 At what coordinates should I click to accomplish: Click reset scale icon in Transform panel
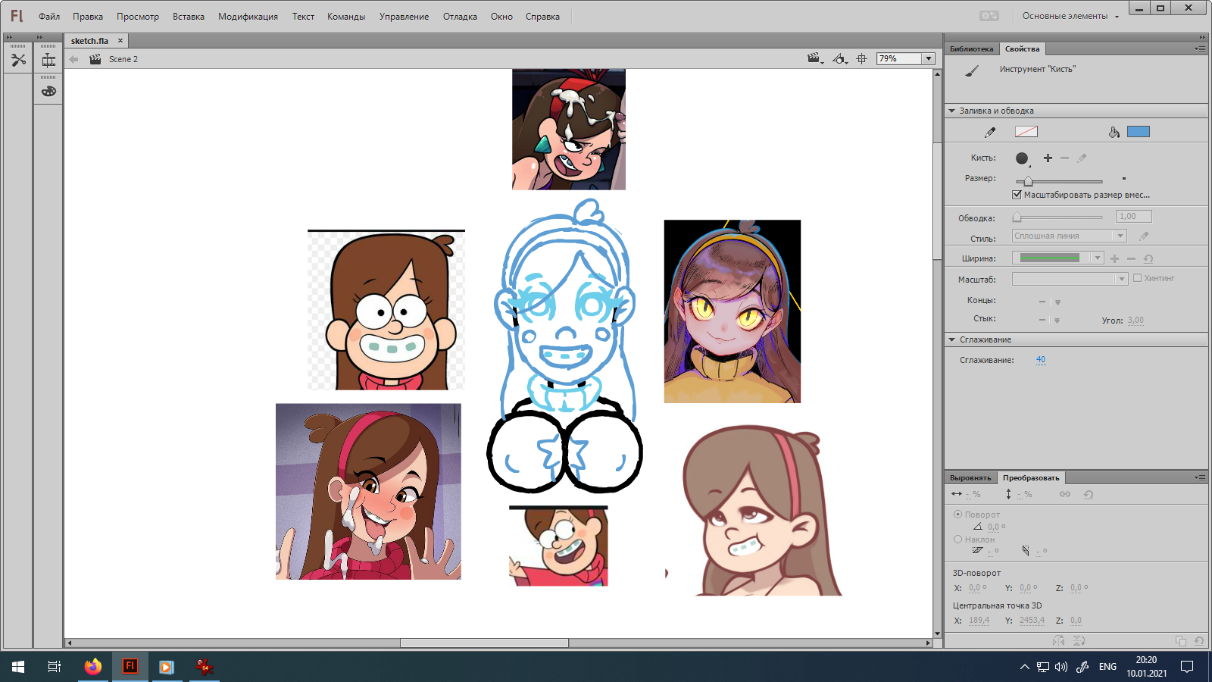(x=1089, y=494)
